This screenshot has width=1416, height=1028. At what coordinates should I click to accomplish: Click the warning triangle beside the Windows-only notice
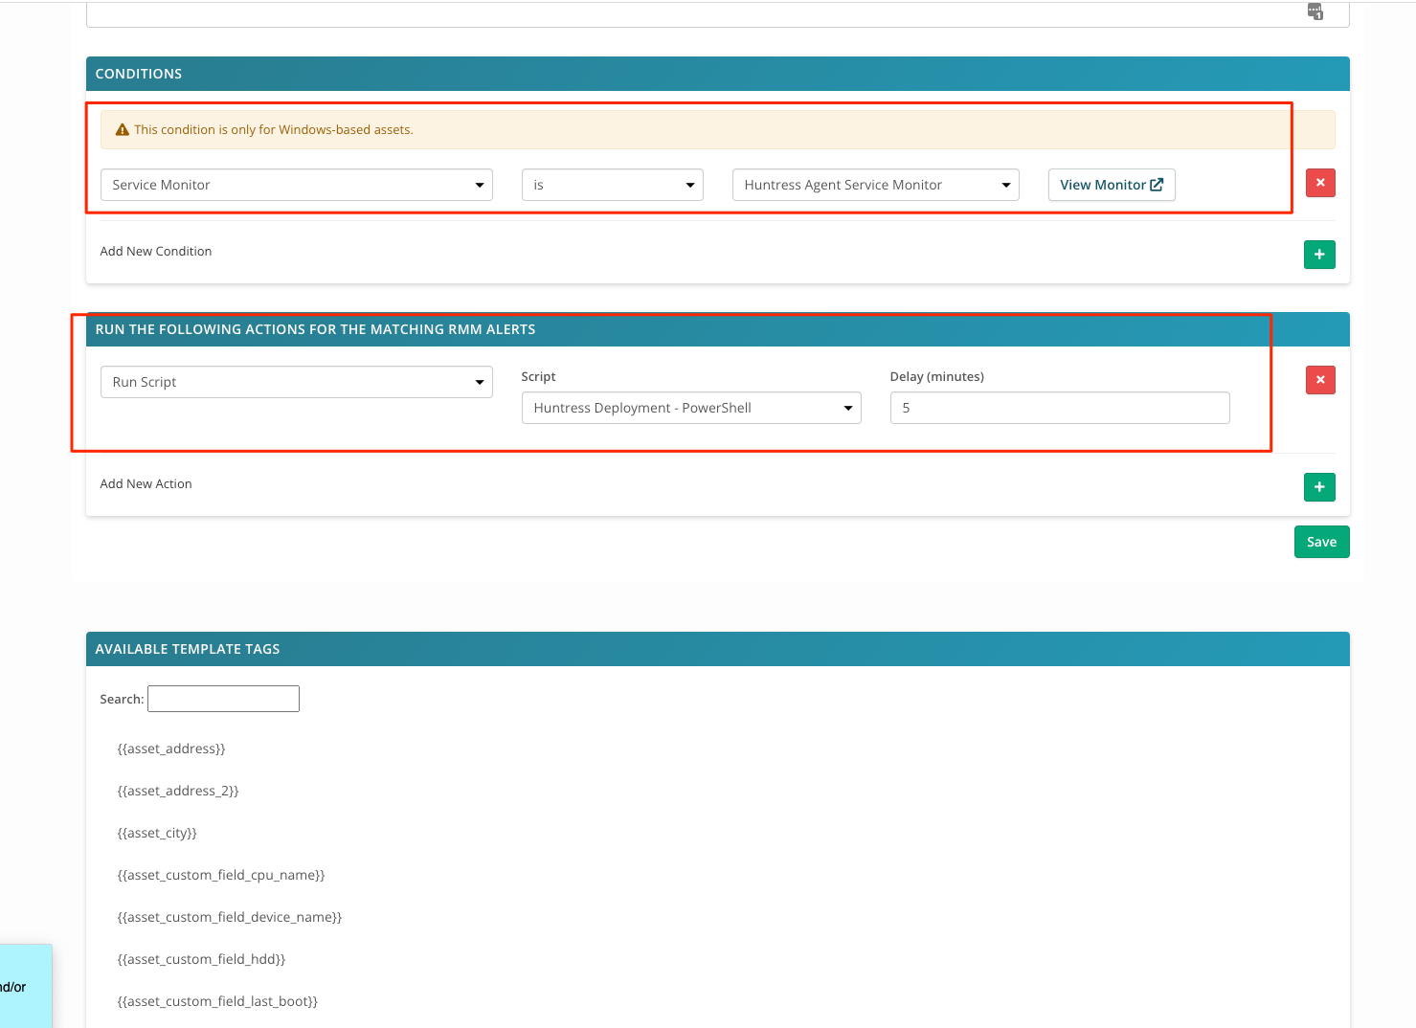122,128
